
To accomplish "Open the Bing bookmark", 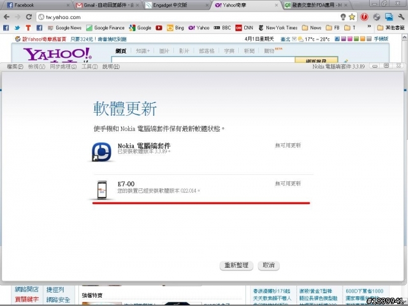I will pyautogui.click(x=175, y=28).
